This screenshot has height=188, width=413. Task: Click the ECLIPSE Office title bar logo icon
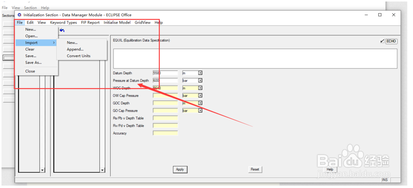tap(19, 15)
